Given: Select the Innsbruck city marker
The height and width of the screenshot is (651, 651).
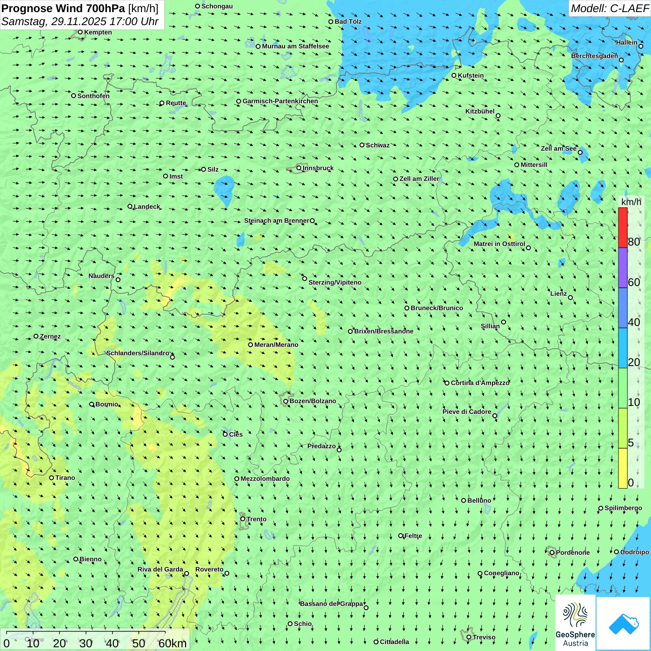Looking at the screenshot, I should pyautogui.click(x=299, y=168).
